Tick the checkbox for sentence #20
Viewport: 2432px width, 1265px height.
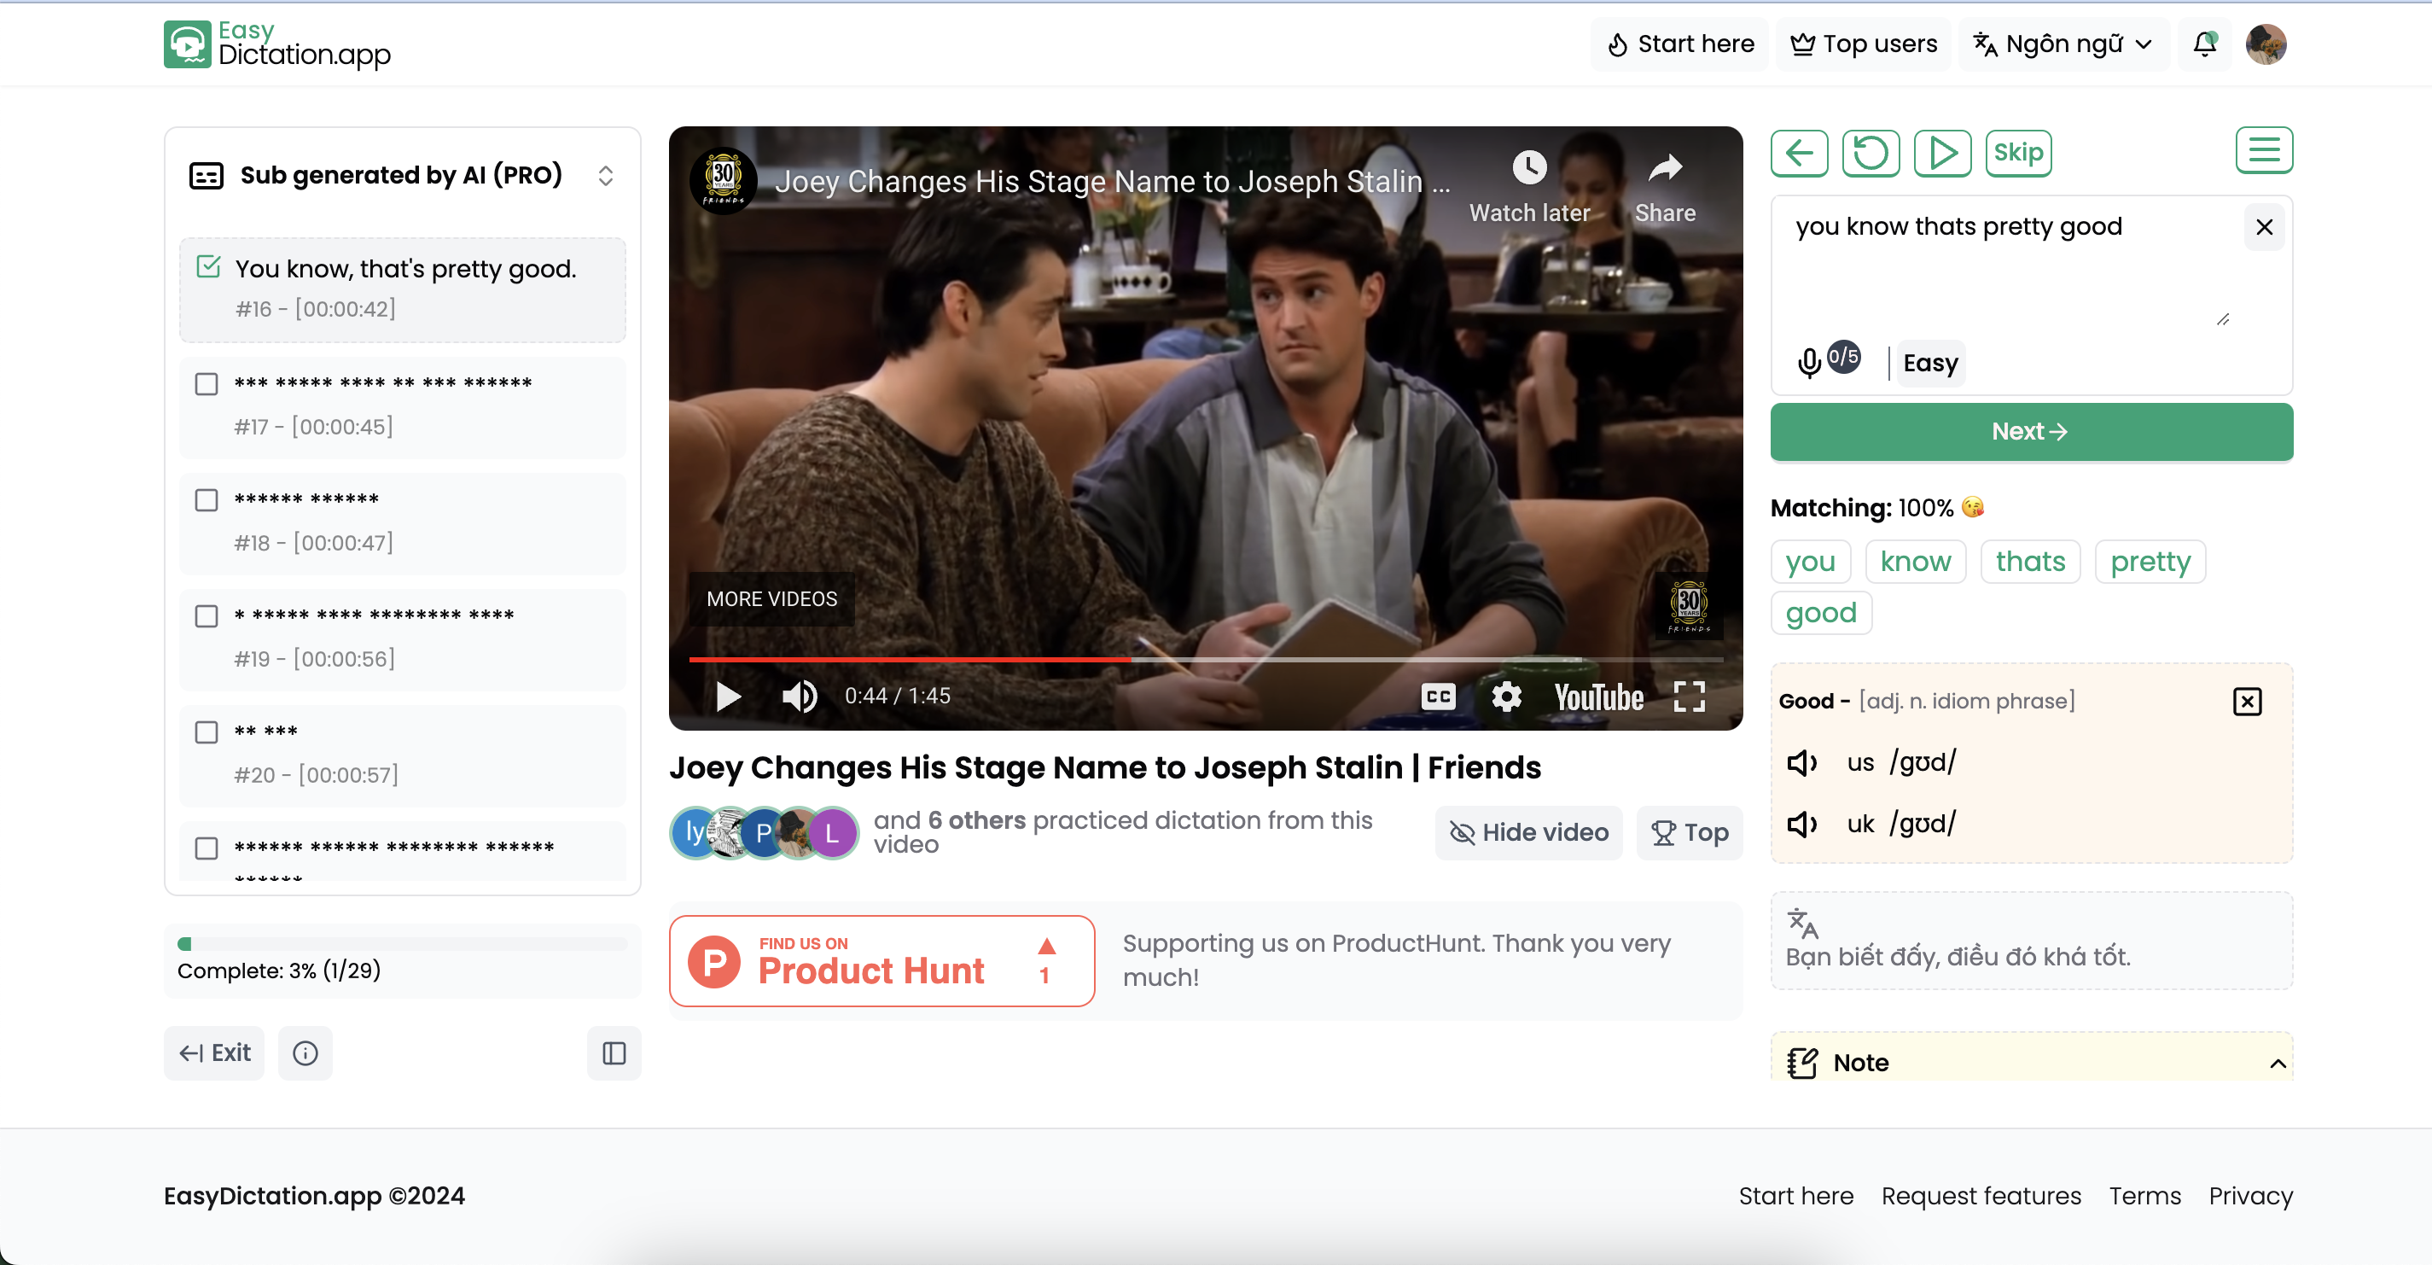206,732
